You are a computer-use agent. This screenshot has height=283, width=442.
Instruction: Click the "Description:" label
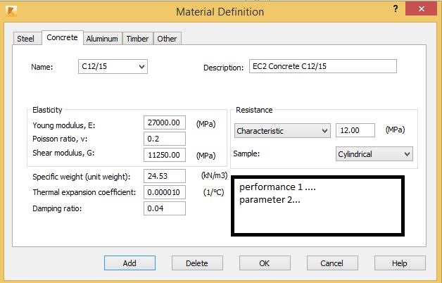coord(223,68)
